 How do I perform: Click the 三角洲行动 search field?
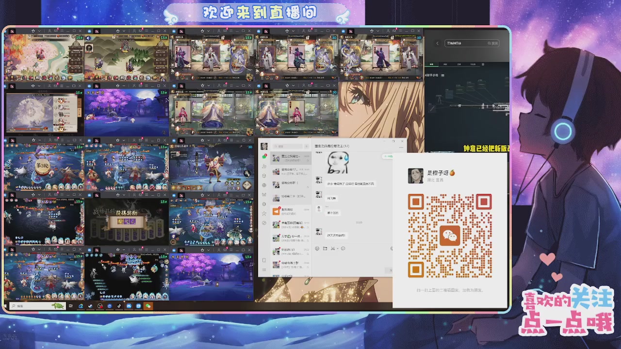coord(472,43)
